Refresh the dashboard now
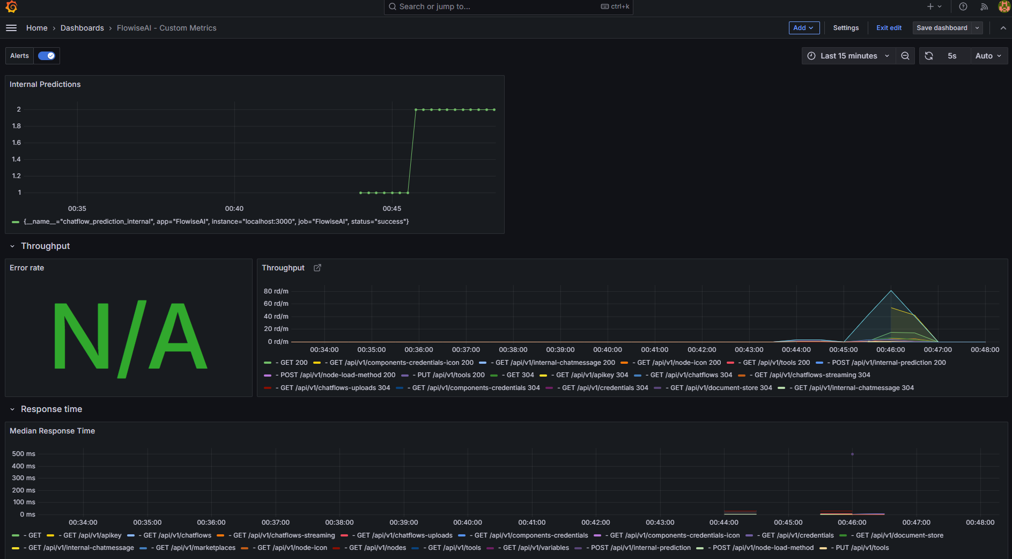The image size is (1012, 559). coord(929,56)
